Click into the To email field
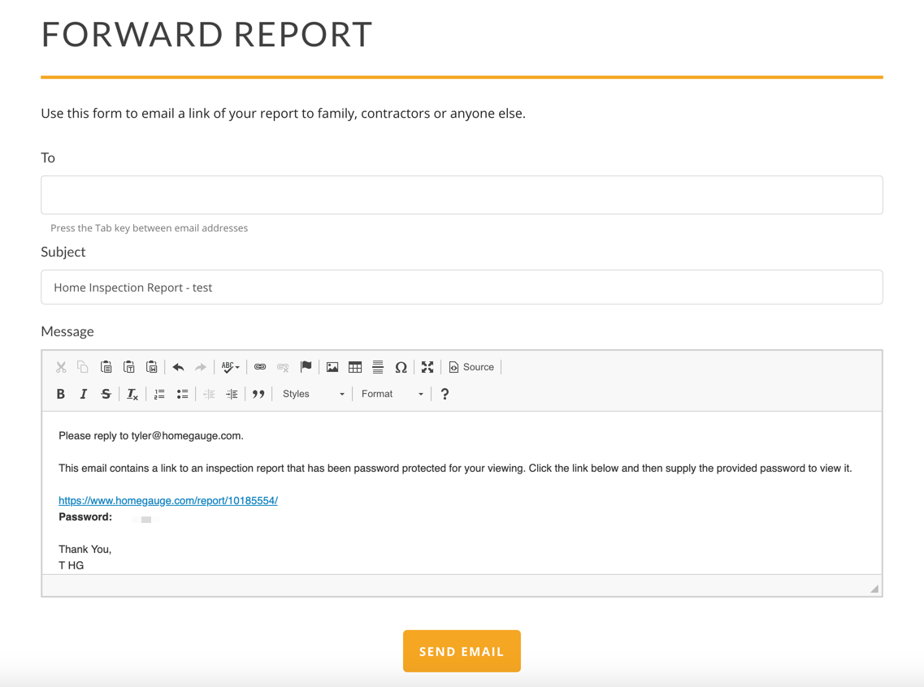This screenshot has height=687, width=924. tap(462, 195)
